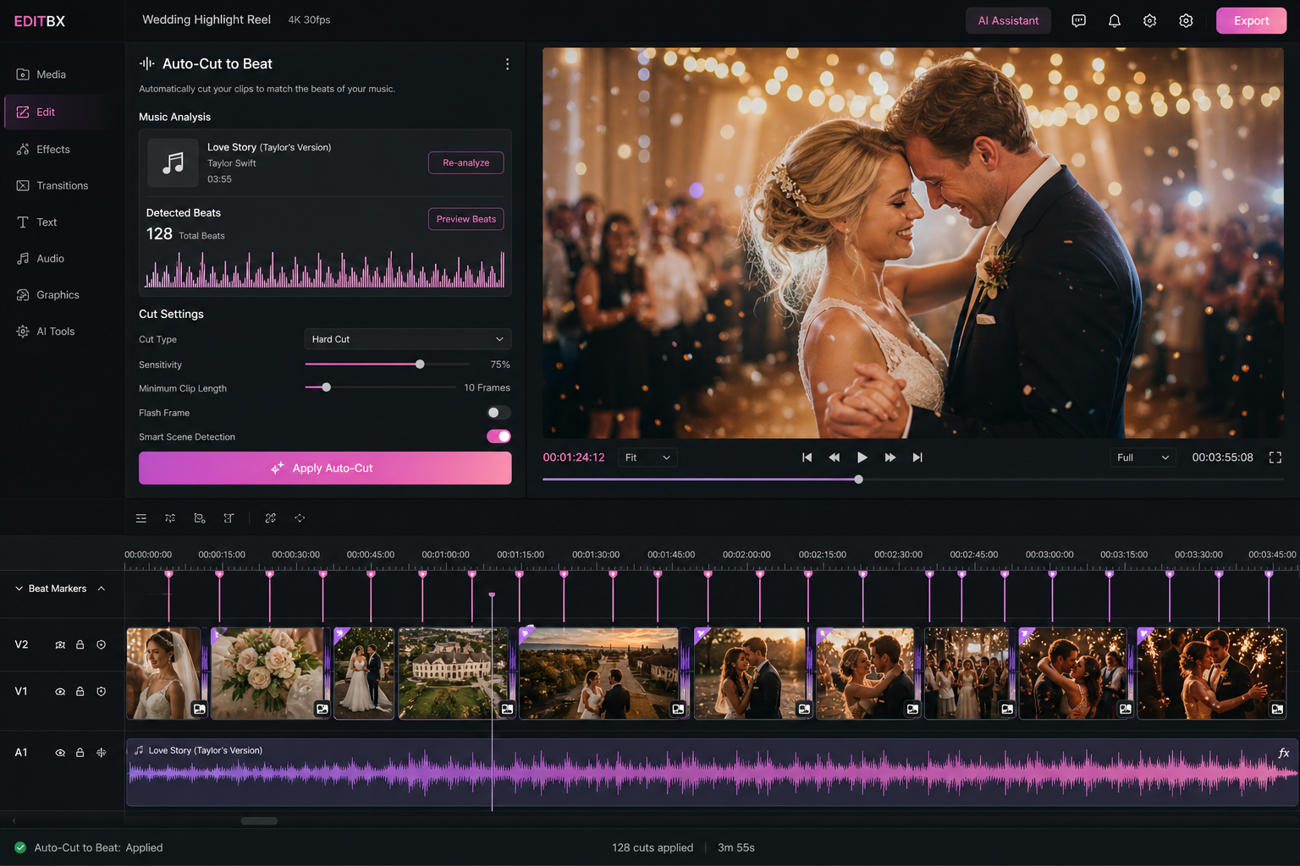Skip to the end of the video

coord(917,458)
